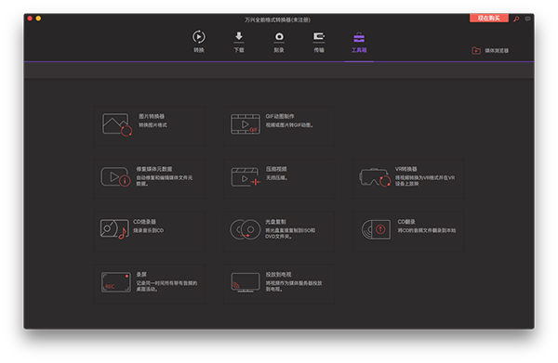This screenshot has height=363, width=558.
Task: Click the 压缩视频 video compress icon
Action: pyautogui.click(x=246, y=177)
